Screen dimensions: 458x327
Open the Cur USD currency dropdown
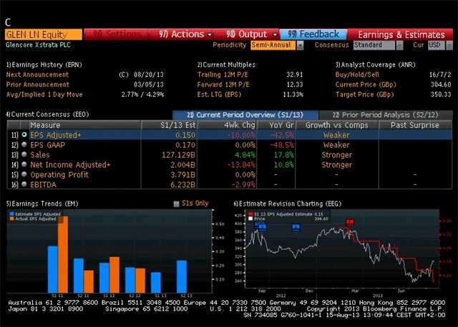coord(449,45)
